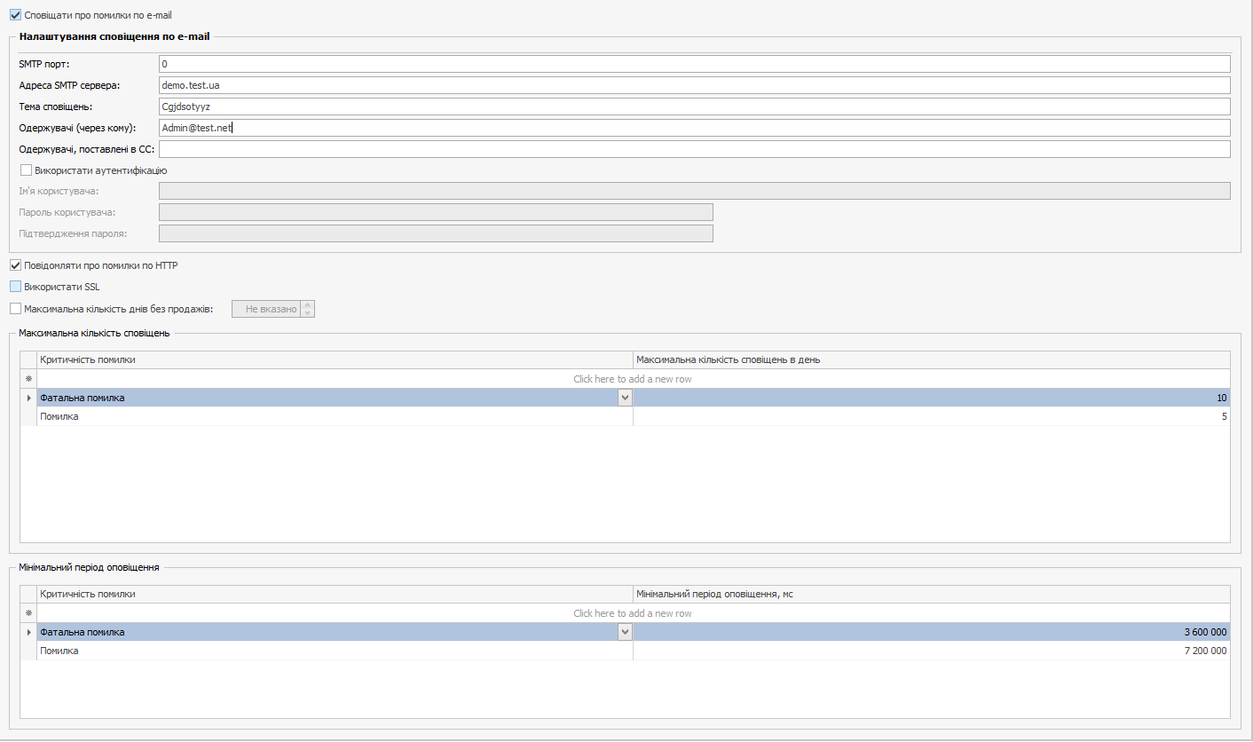Select the 'Помилка' row with value 5
1253x742 pixels.
[334, 417]
